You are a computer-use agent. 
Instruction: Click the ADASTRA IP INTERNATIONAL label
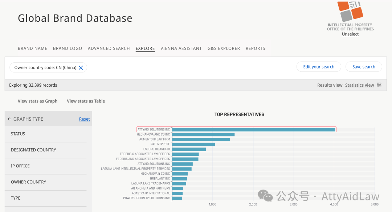[151, 193]
